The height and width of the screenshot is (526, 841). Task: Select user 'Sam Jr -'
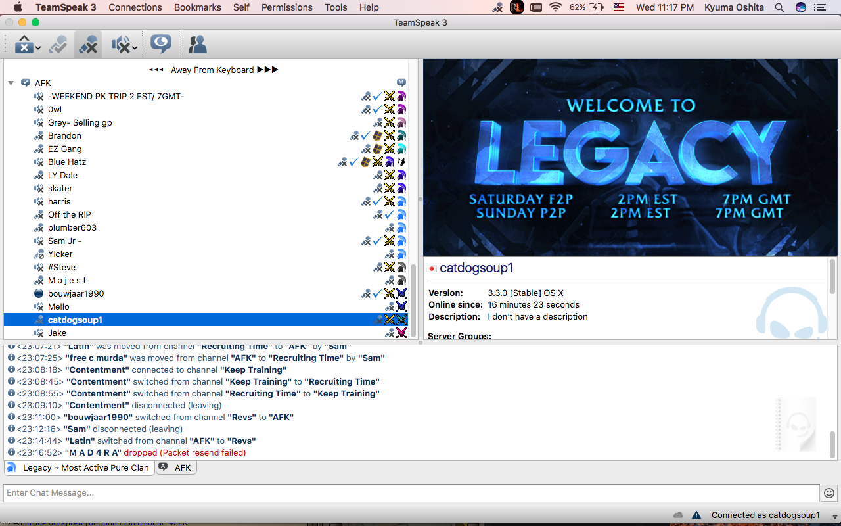coord(65,241)
